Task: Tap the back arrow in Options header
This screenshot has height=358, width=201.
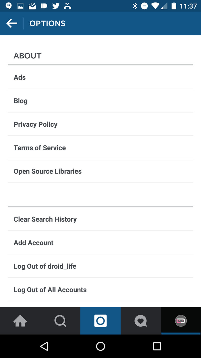Action: (12, 23)
